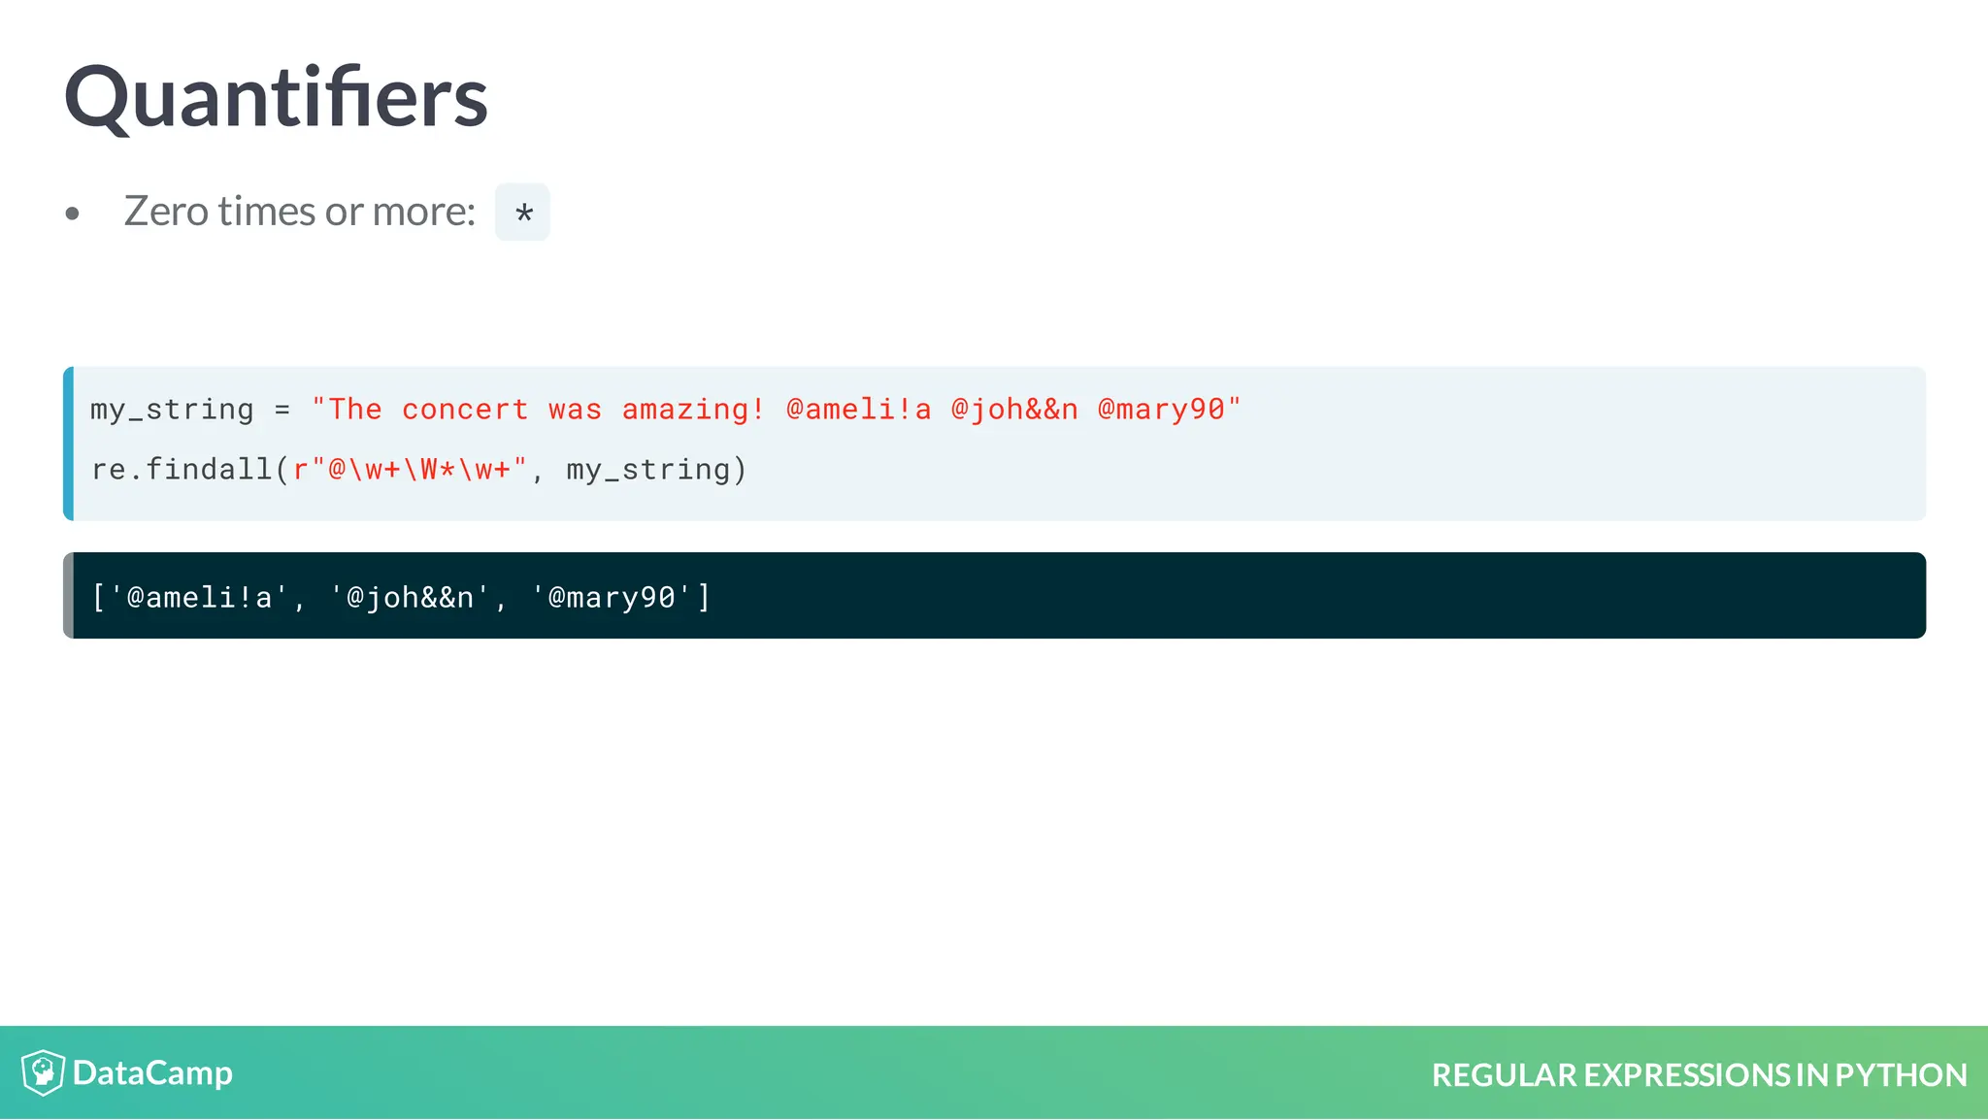1988x1120 pixels.
Task: Click the equals sign in assignment
Action: click(x=282, y=410)
